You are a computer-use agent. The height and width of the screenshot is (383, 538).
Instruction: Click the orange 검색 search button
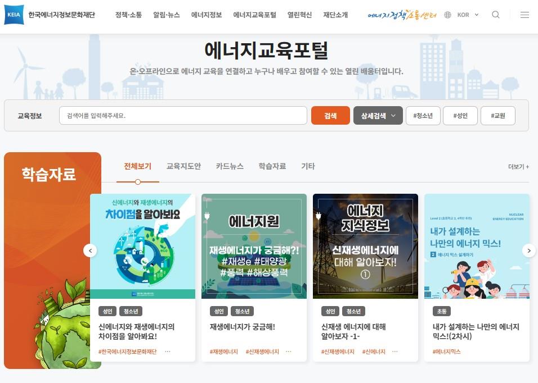pos(330,115)
